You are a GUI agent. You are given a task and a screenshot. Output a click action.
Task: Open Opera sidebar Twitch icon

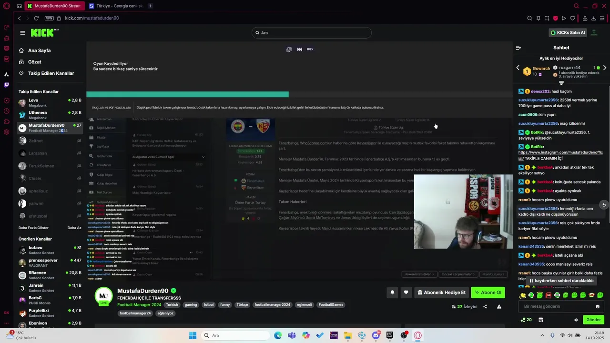pyautogui.click(x=6, y=85)
